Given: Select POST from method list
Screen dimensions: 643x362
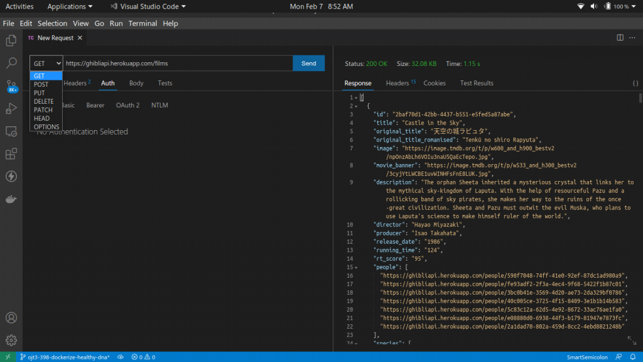Looking at the screenshot, I should 46,84.
